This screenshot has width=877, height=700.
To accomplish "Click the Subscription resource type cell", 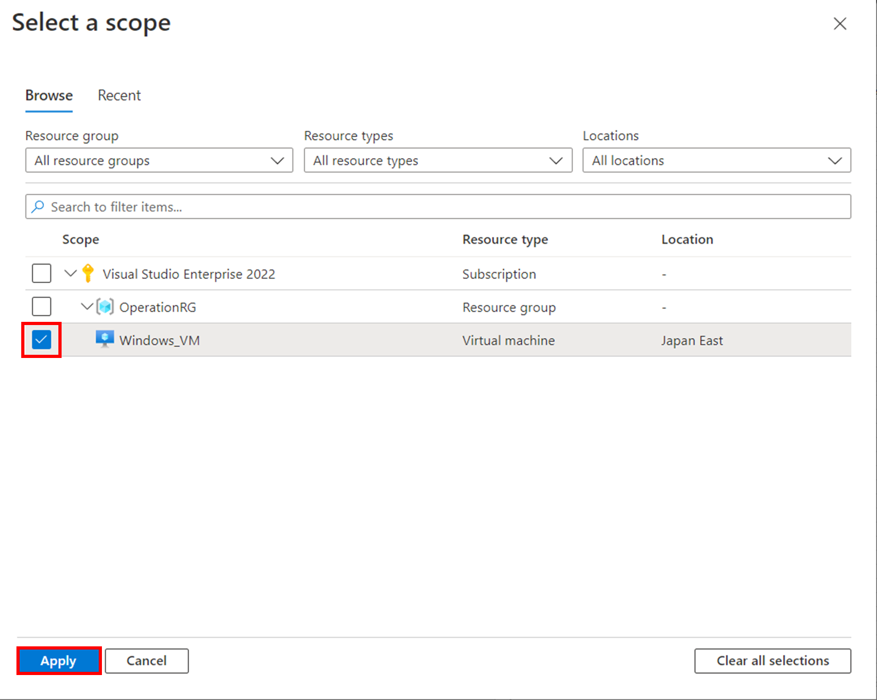I will [499, 274].
